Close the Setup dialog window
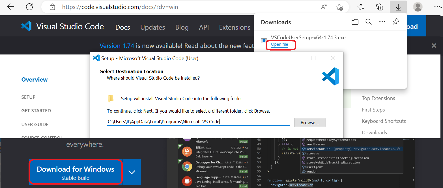 click(x=333, y=58)
